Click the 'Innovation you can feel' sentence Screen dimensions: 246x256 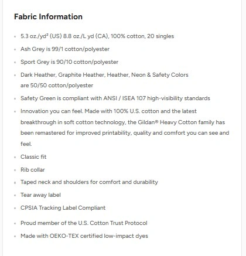pos(52,111)
